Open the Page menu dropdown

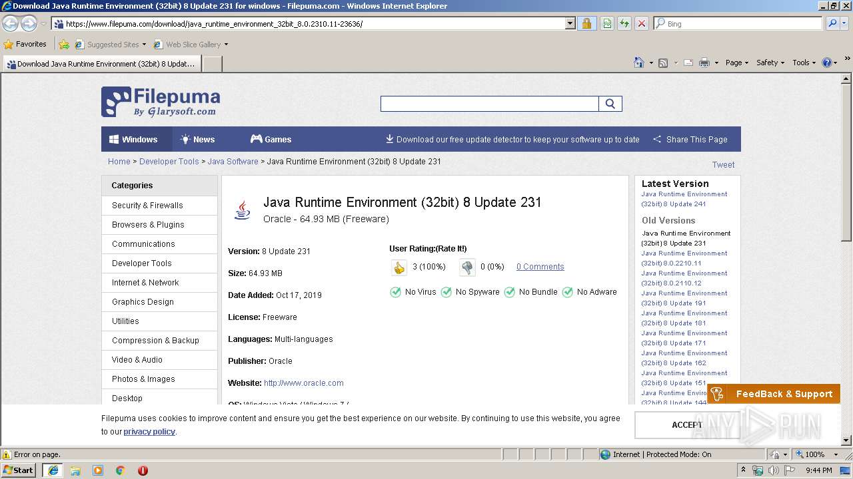pyautogui.click(x=736, y=63)
